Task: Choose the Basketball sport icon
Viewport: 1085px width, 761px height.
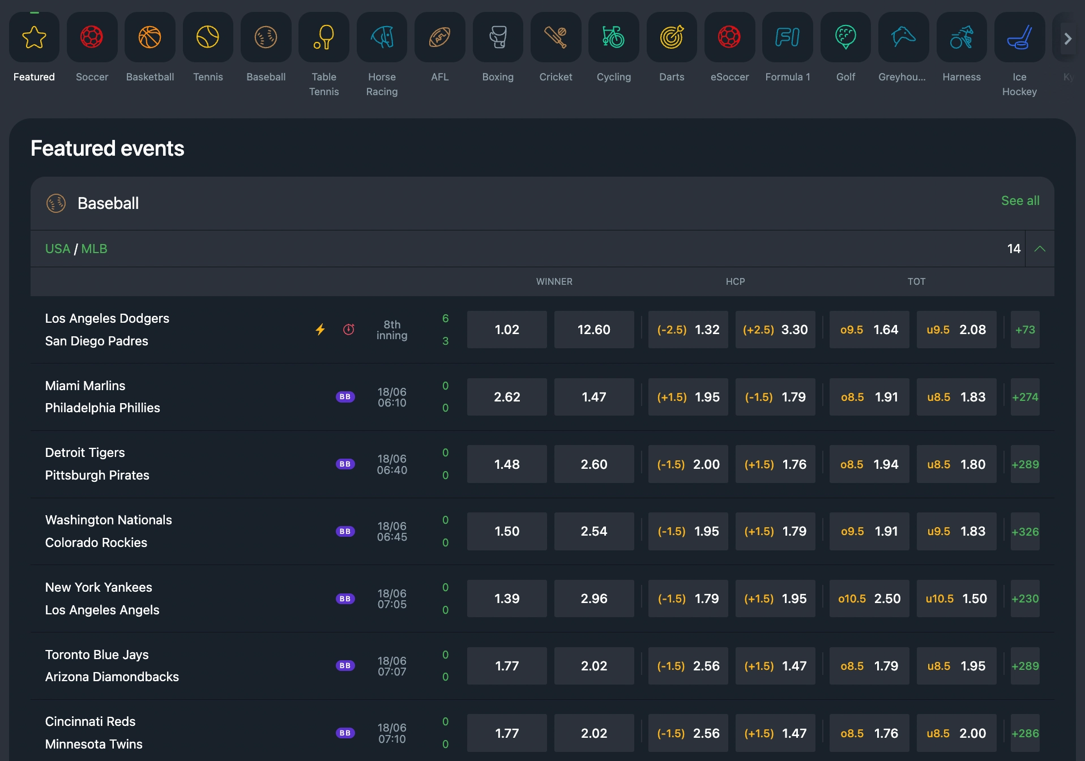Action: [150, 37]
